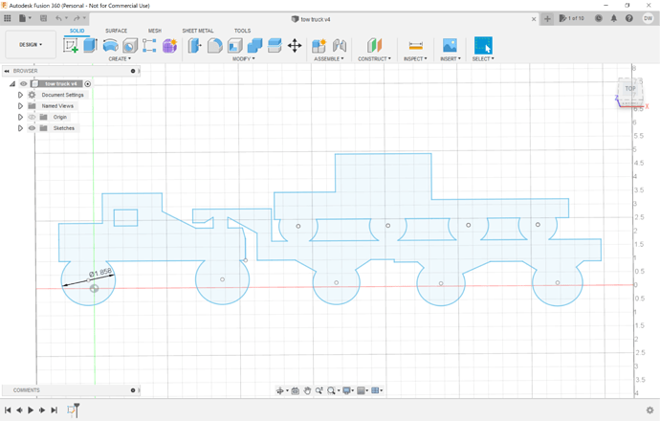Select the Create Sketch tool

click(71, 46)
